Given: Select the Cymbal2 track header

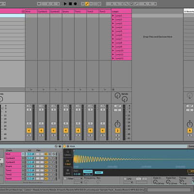Looking at the screenshot, I should tap(56, 12).
